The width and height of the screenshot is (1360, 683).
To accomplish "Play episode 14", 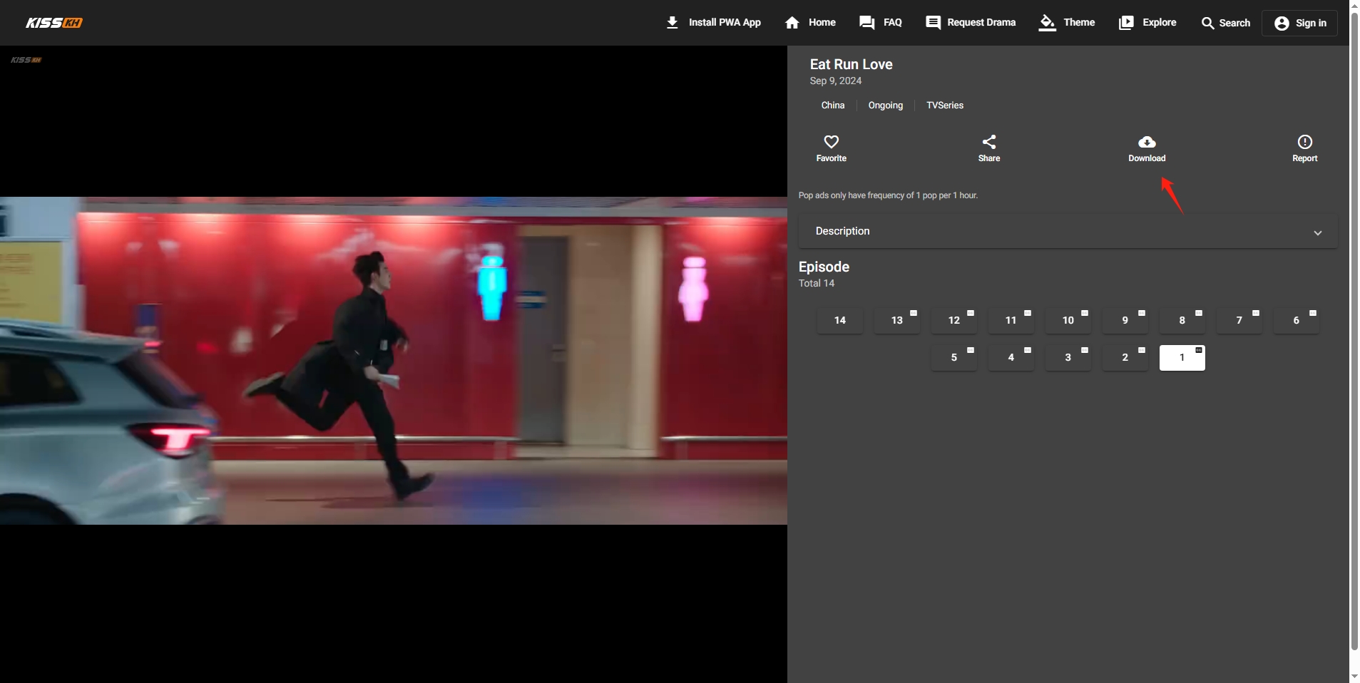I will click(x=839, y=320).
